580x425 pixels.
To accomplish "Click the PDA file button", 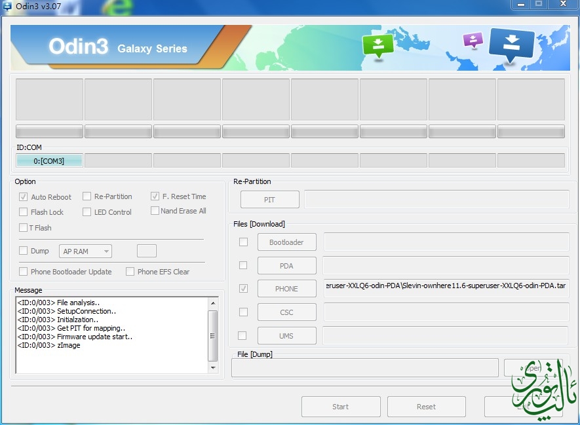I will point(286,266).
